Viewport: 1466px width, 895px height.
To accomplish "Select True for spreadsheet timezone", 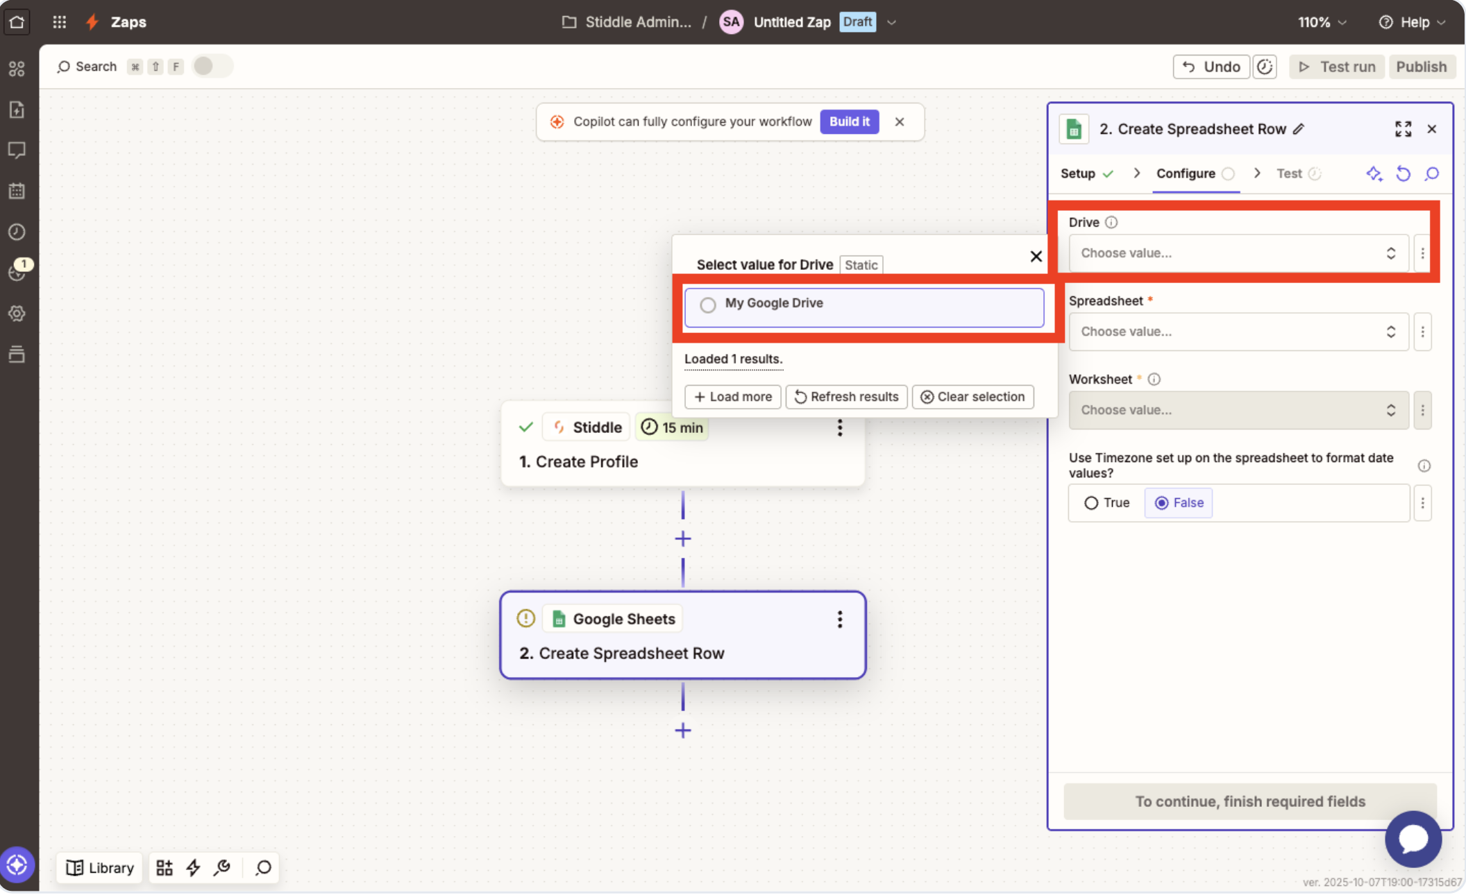I will (x=1092, y=503).
